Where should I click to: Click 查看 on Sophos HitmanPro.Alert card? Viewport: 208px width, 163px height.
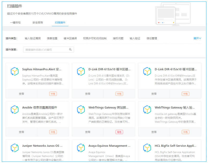tap(21, 94)
